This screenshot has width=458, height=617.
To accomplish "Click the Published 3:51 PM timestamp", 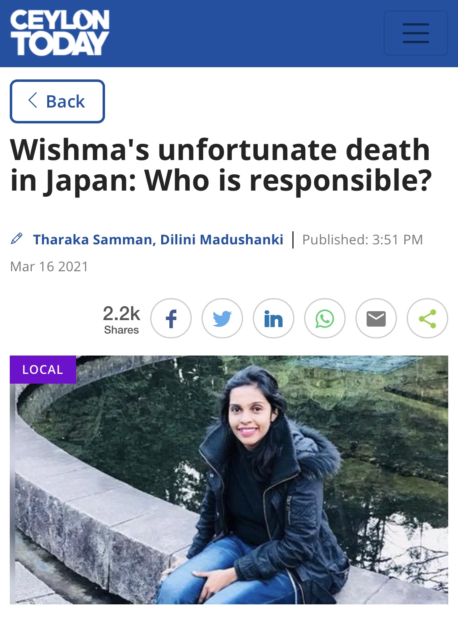I will (362, 239).
